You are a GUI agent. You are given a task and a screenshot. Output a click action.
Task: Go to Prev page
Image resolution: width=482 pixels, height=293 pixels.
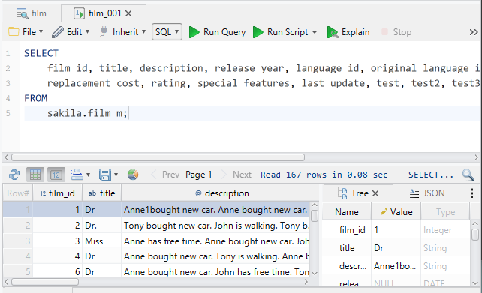click(166, 175)
